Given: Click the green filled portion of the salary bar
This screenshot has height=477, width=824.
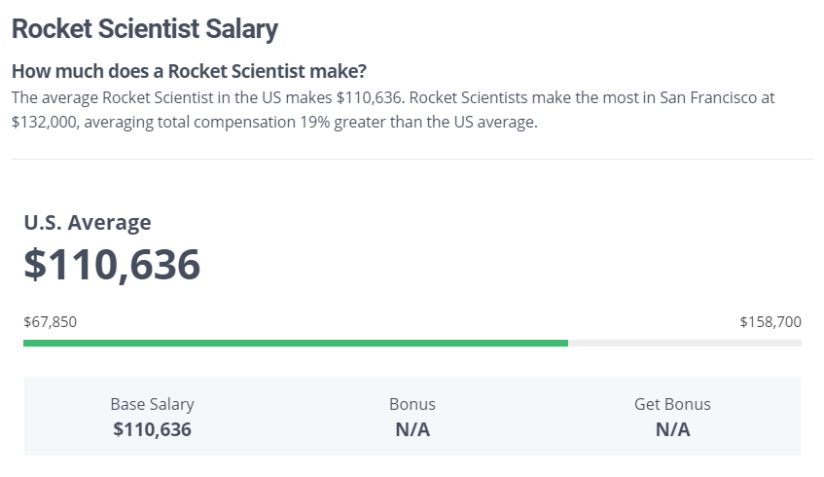Looking at the screenshot, I should tap(296, 344).
